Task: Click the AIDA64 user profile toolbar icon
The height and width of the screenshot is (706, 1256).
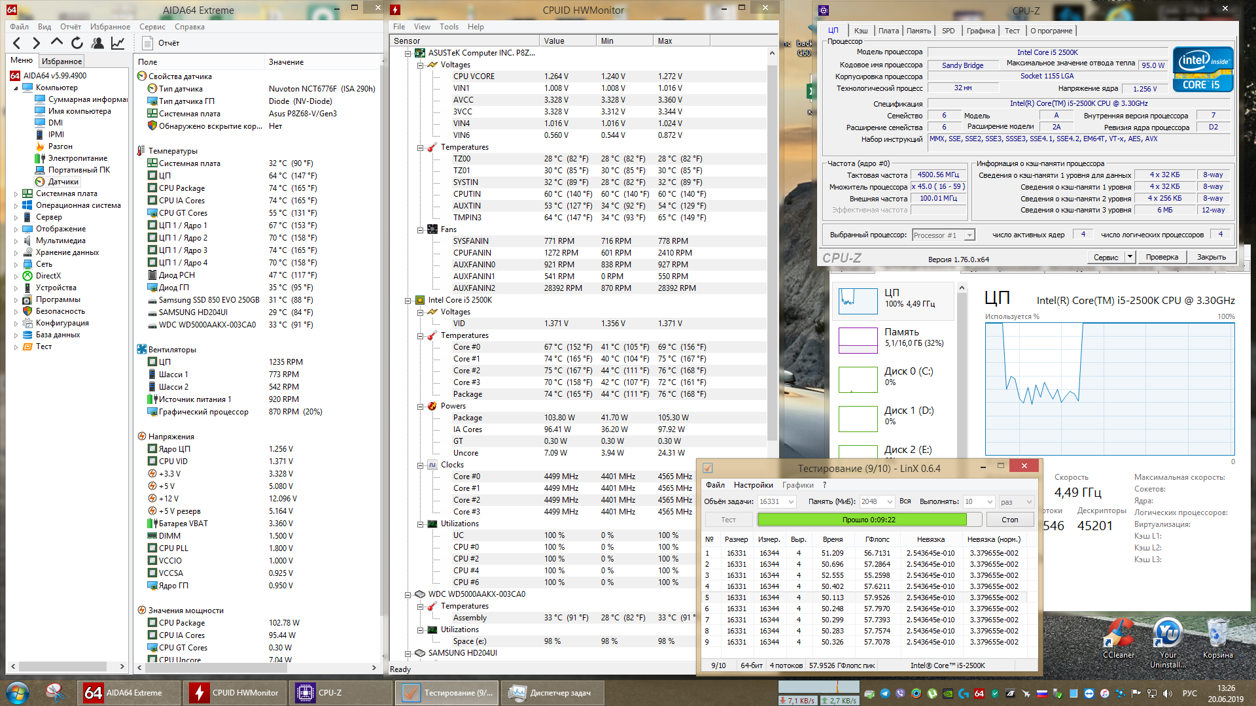Action: coord(97,43)
